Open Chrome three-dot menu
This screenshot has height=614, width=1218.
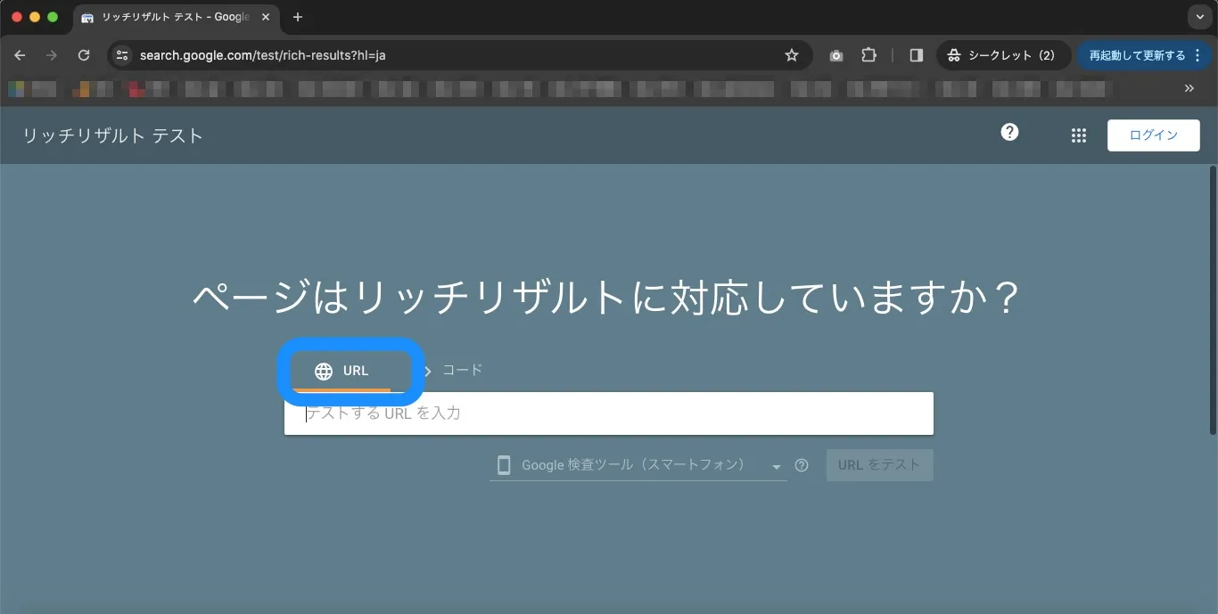coord(1197,55)
